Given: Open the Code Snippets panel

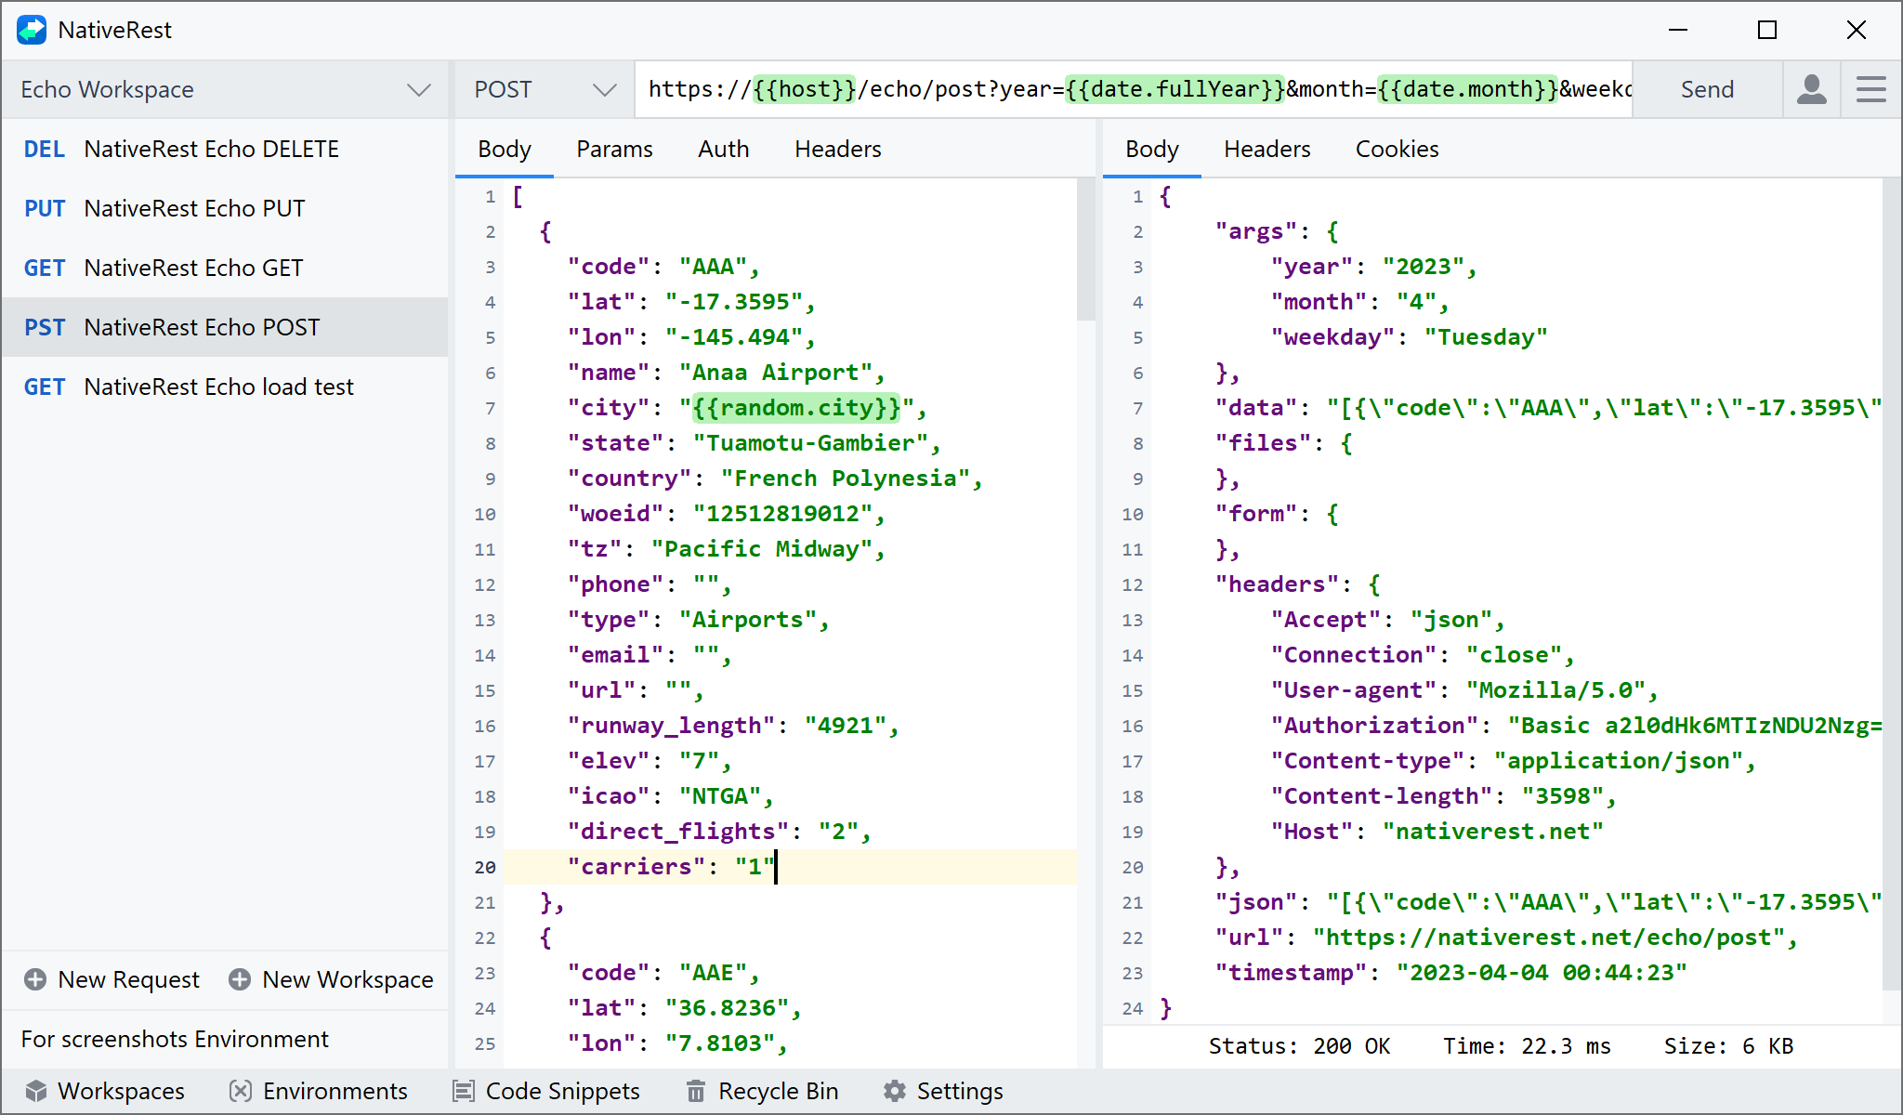Looking at the screenshot, I should (546, 1091).
